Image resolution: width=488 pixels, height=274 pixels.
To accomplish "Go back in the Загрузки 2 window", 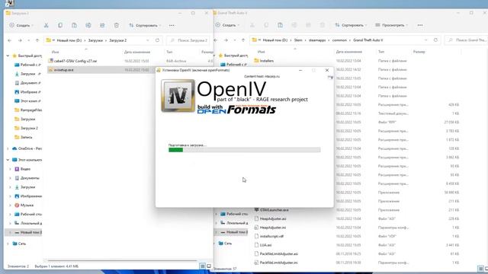I will pos(10,40).
